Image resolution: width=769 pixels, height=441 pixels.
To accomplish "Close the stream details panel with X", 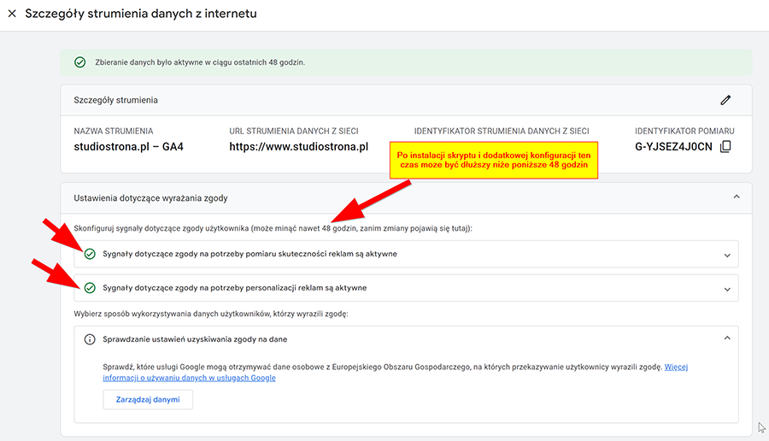I will point(12,14).
